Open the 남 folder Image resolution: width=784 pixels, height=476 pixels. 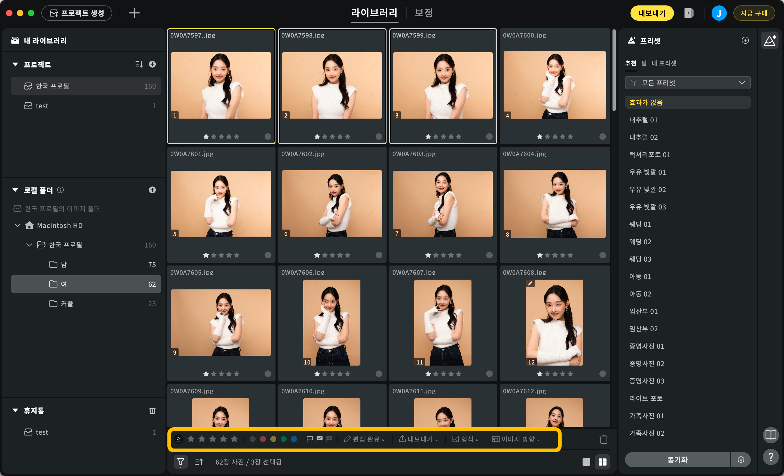[86, 264]
